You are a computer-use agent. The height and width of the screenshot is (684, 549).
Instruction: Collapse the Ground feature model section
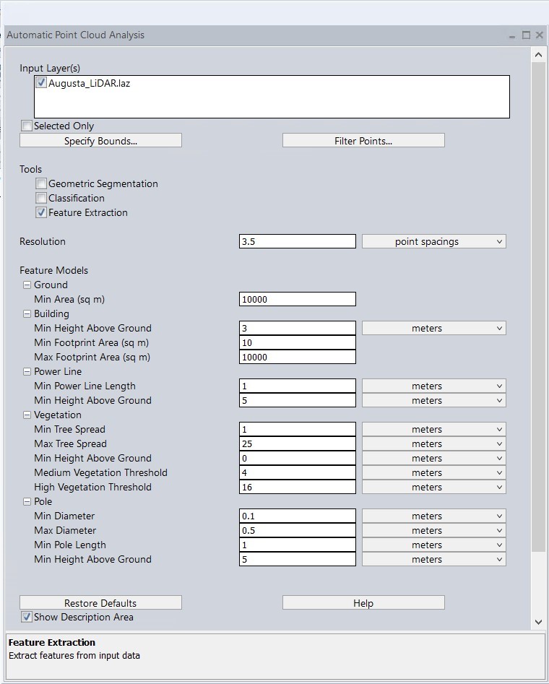(x=27, y=285)
